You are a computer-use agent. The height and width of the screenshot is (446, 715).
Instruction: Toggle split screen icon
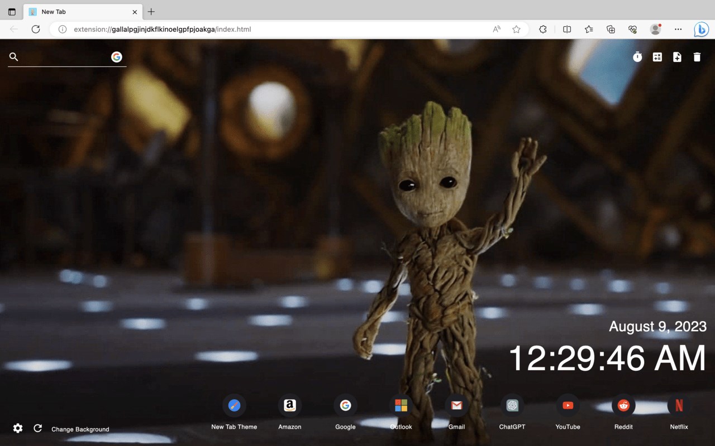coord(567,29)
